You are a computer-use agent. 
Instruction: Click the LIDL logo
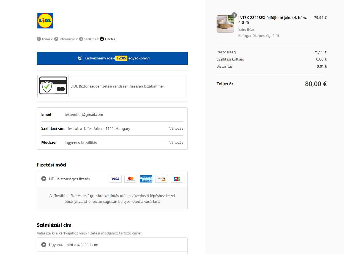[45, 21]
